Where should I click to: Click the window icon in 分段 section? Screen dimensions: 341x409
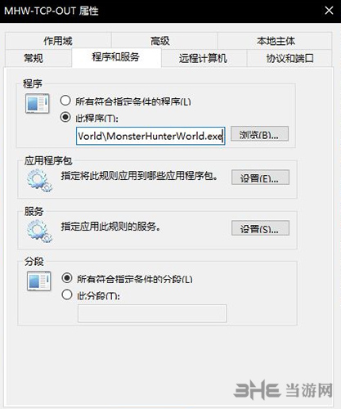point(39,281)
